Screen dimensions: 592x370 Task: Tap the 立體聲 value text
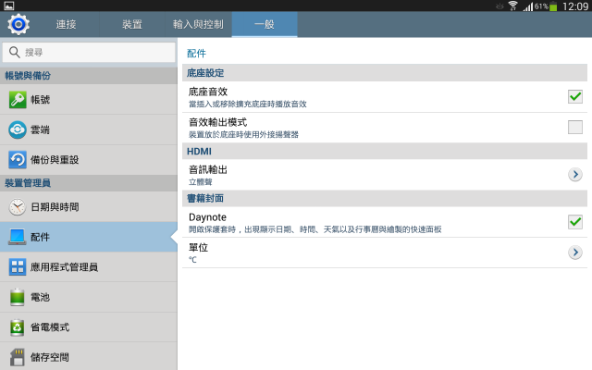tap(201, 182)
